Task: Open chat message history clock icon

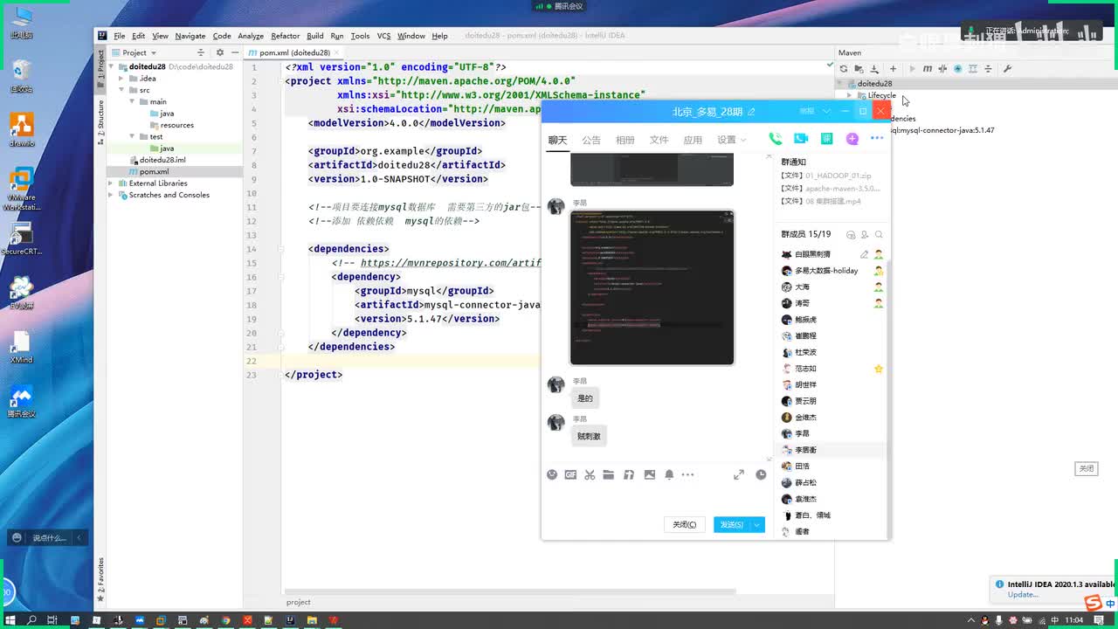Action: coord(761,474)
